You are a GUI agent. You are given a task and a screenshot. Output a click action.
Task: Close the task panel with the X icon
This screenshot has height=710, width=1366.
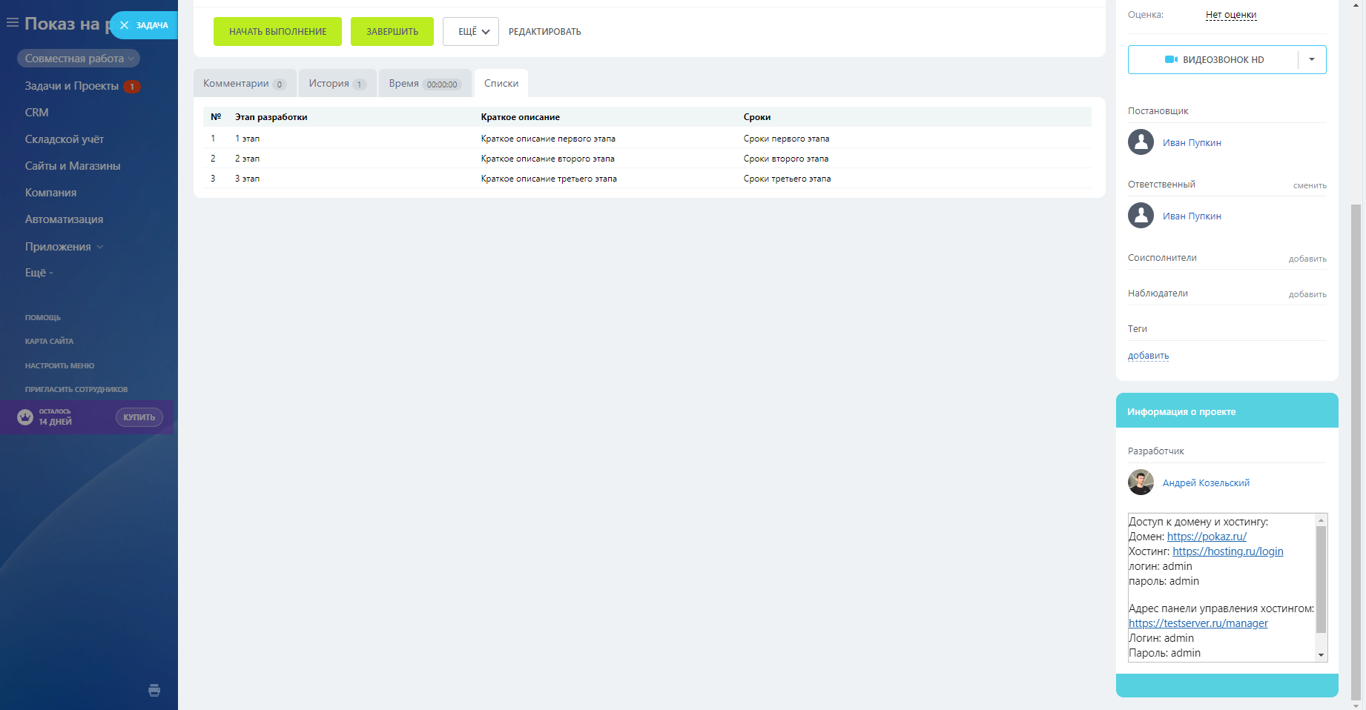pos(125,25)
